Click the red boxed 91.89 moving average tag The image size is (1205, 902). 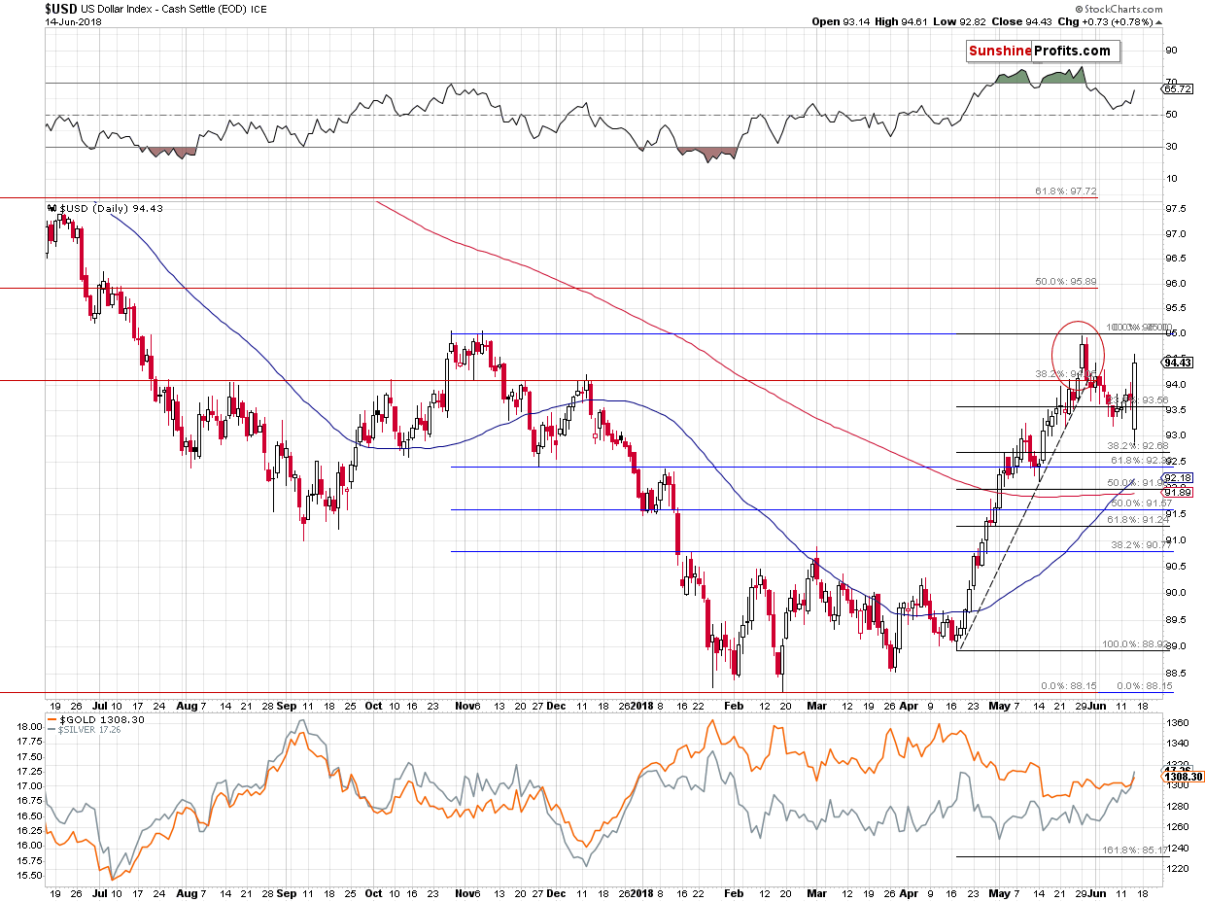click(x=1178, y=493)
